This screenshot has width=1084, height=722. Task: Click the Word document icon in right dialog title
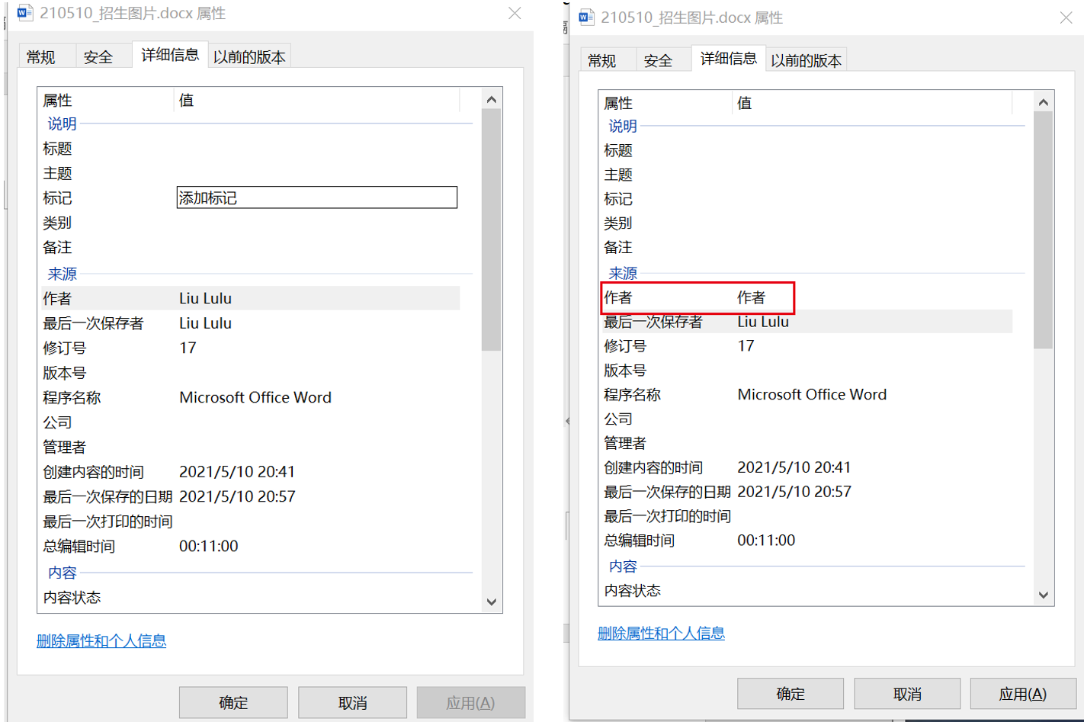pyautogui.click(x=586, y=17)
